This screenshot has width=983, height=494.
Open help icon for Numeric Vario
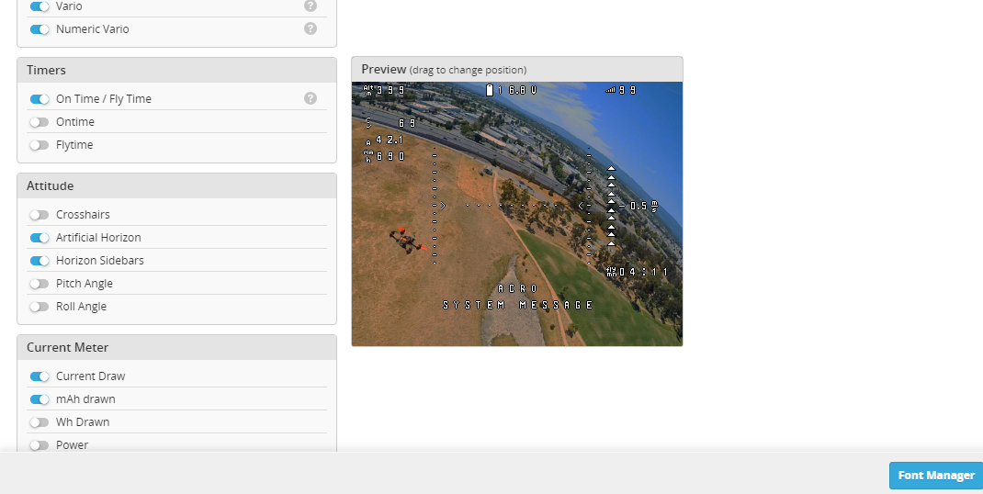pos(311,28)
